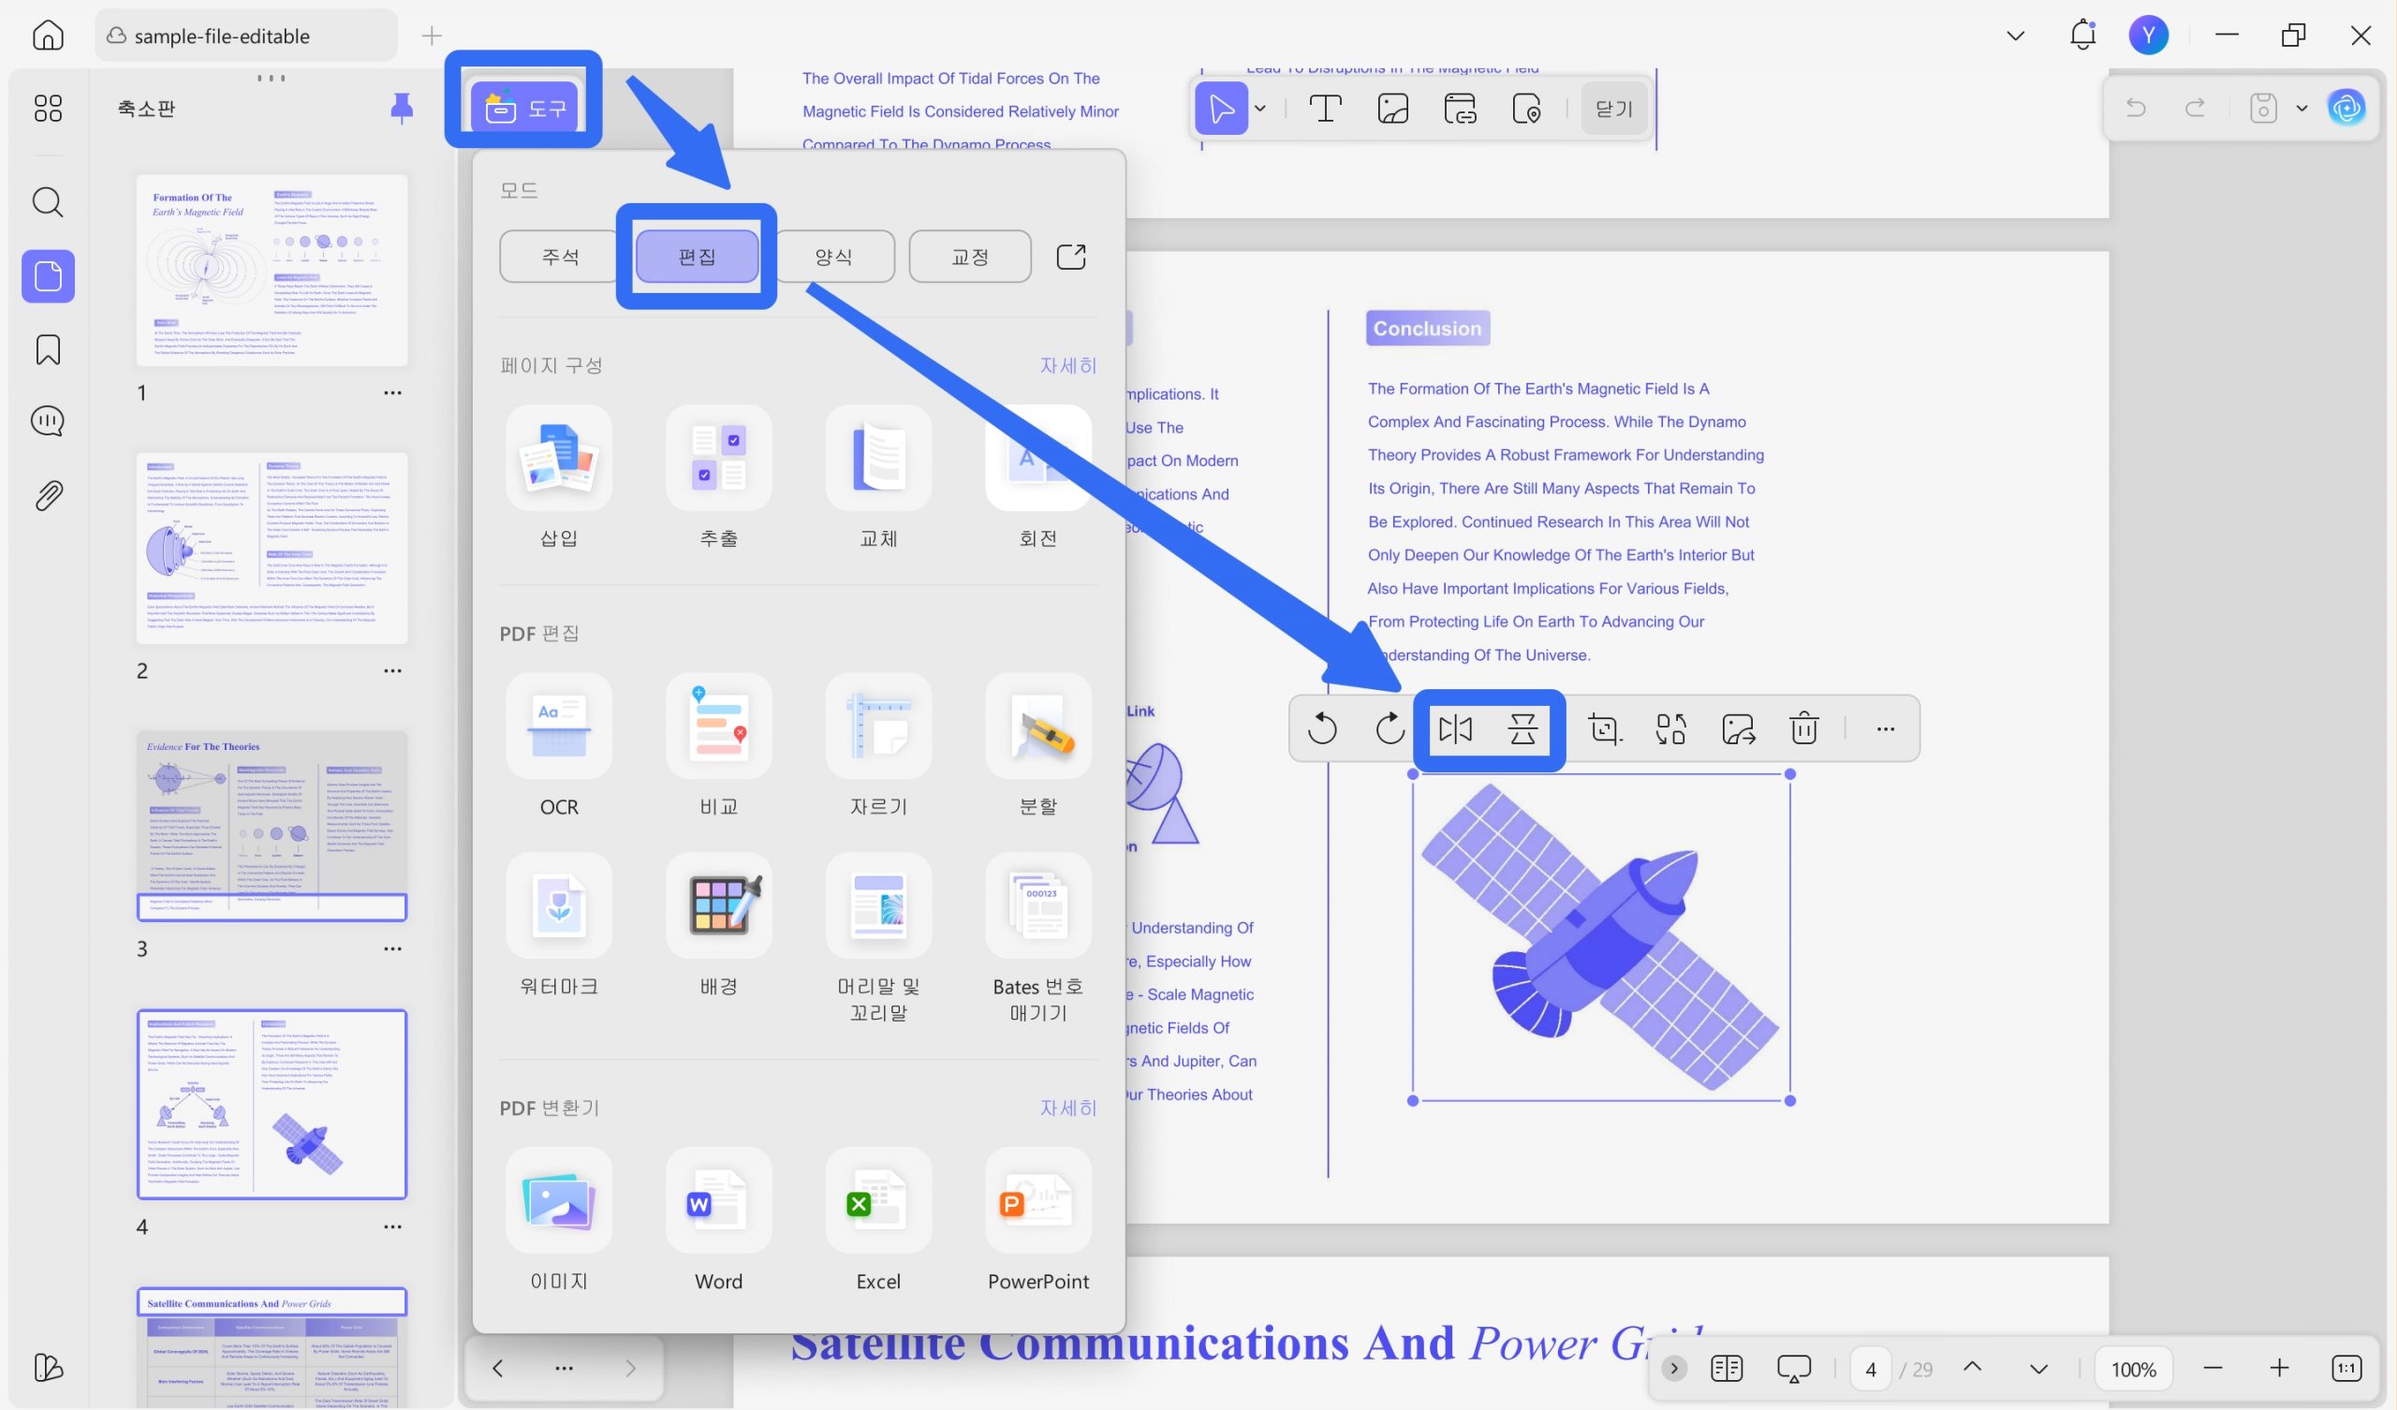This screenshot has height=1410, width=2397.
Task: Open more image options ellipsis
Action: (1885, 728)
